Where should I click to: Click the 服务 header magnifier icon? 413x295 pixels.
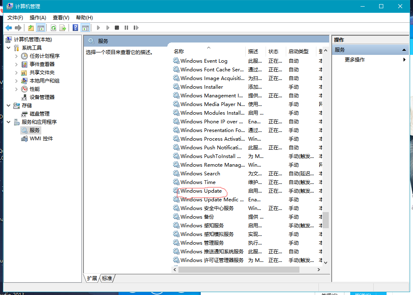(x=91, y=41)
